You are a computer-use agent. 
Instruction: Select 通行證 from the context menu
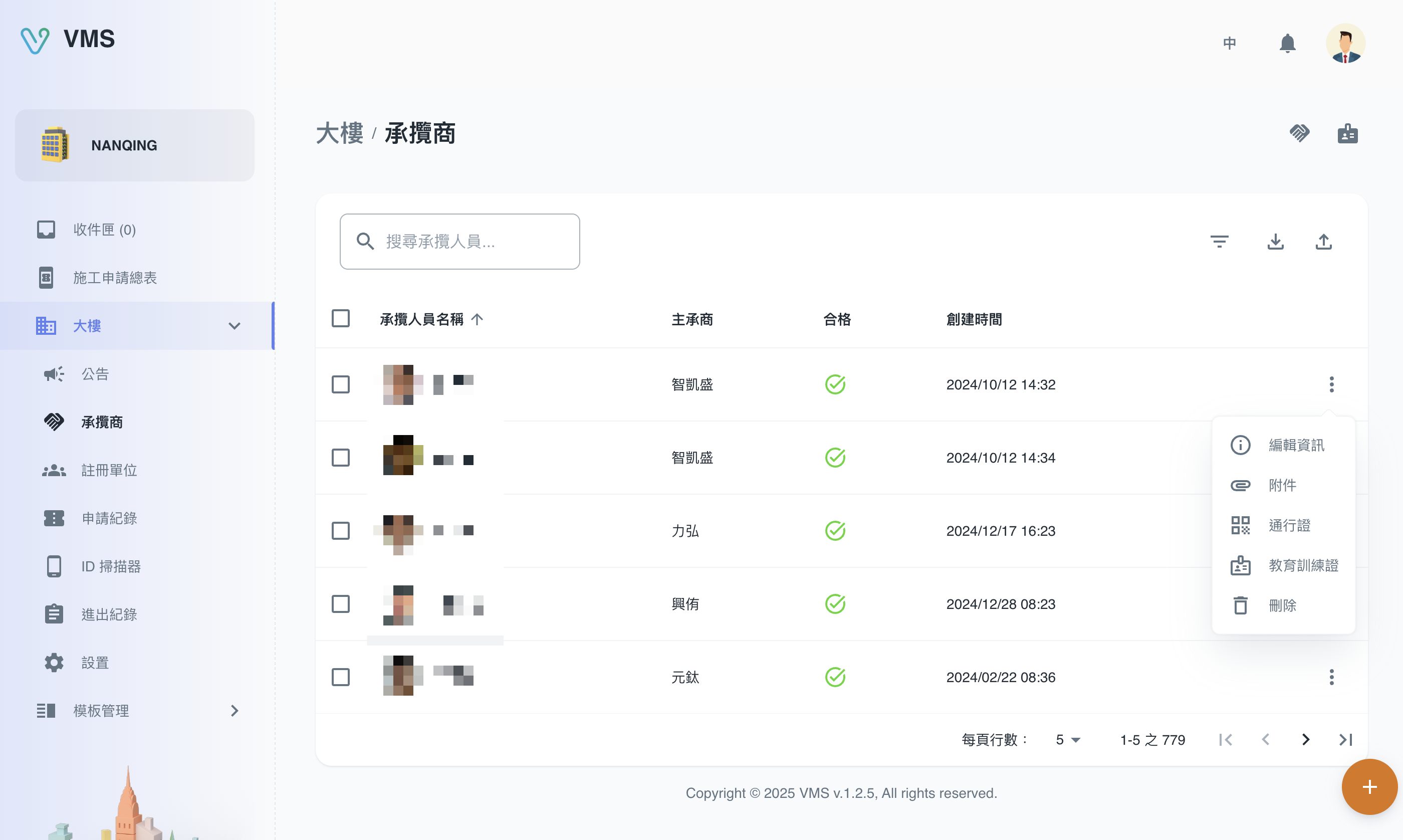1289,525
